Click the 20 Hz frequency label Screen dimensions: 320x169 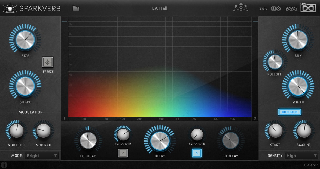click(84, 119)
